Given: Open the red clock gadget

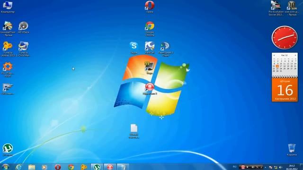Looking at the screenshot, I should click(x=285, y=38).
